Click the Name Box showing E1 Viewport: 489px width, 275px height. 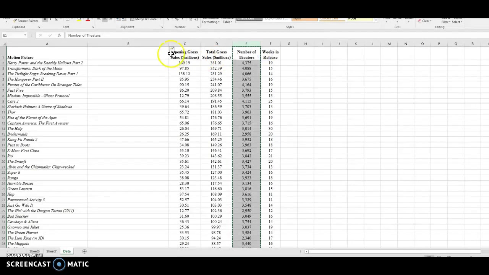click(13, 35)
